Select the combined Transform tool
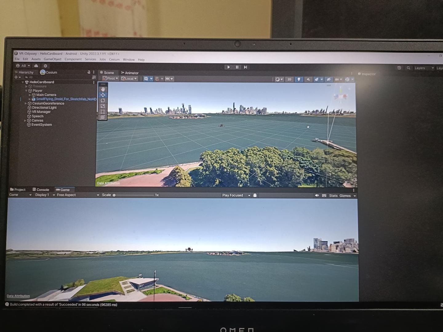The image size is (443, 332). point(103,117)
